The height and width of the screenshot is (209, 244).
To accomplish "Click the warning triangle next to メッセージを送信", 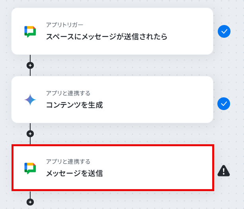I will (x=224, y=171).
